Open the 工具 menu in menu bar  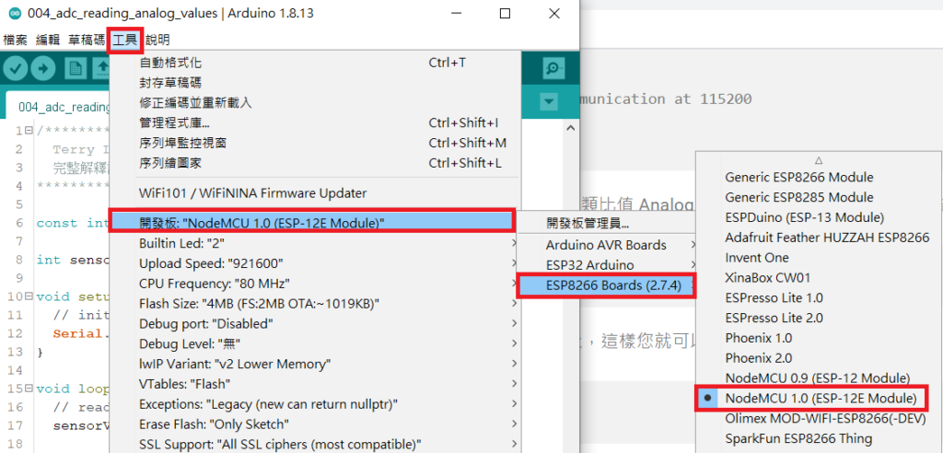(124, 41)
